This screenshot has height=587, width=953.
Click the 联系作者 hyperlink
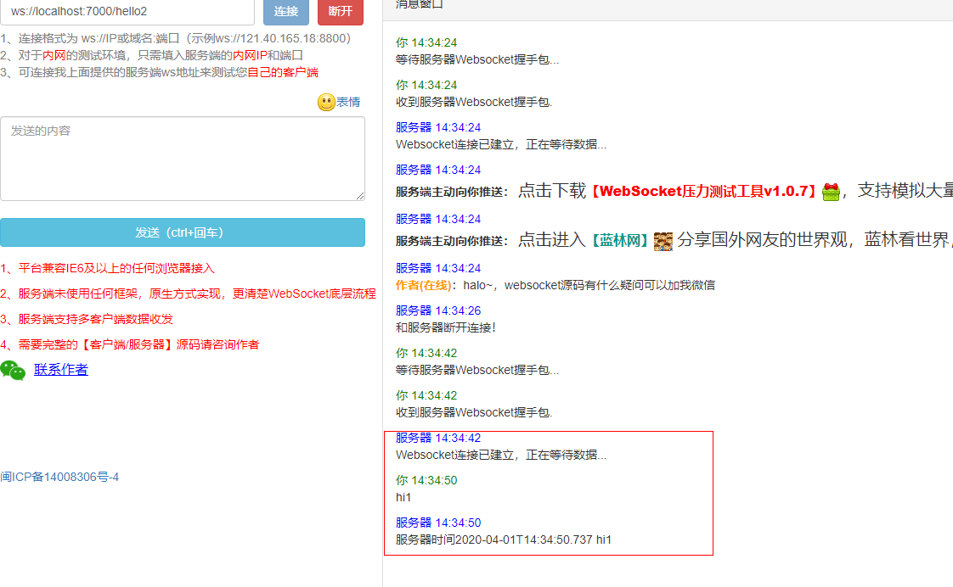tap(60, 369)
